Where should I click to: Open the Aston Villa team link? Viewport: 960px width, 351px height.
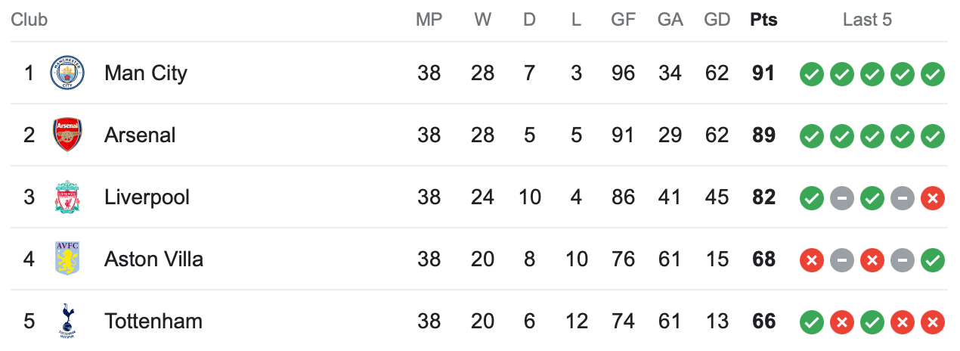click(153, 259)
